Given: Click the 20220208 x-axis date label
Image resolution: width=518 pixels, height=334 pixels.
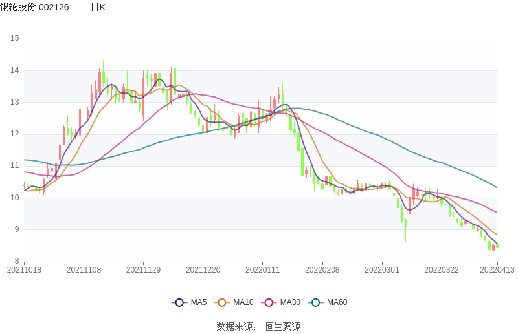Looking at the screenshot, I should tap(322, 270).
